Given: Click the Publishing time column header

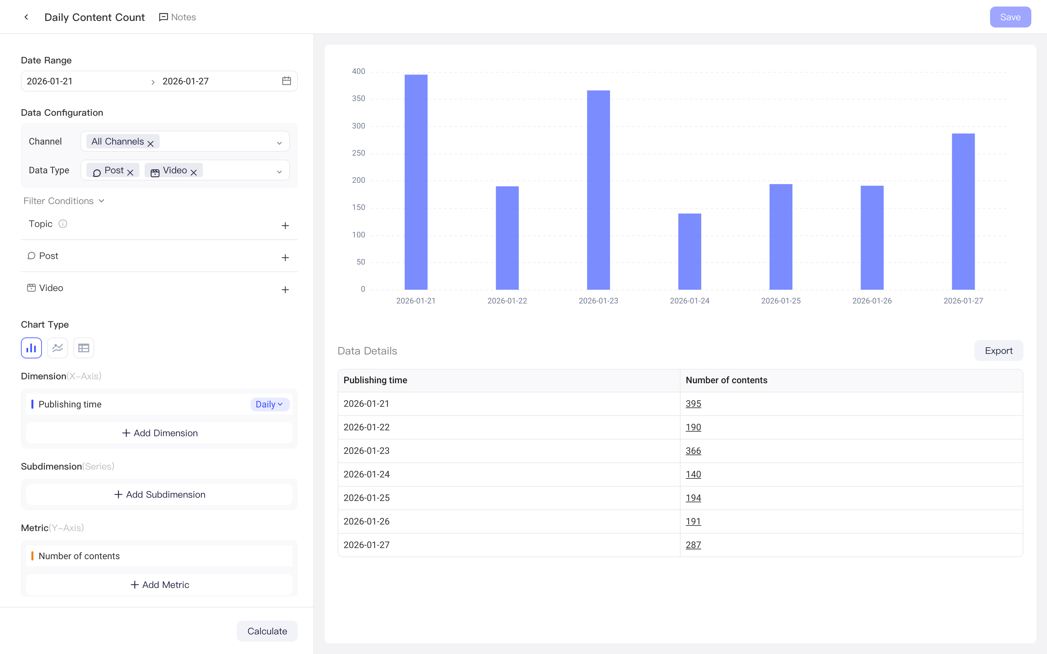Looking at the screenshot, I should (509, 380).
